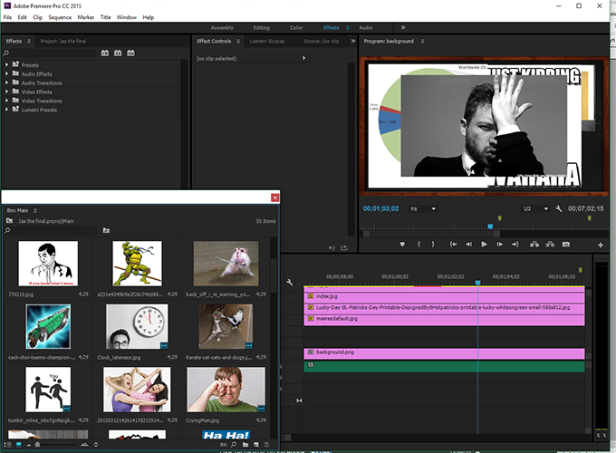Open the Sequence menu
This screenshot has height=453, width=616.
[x=60, y=17]
